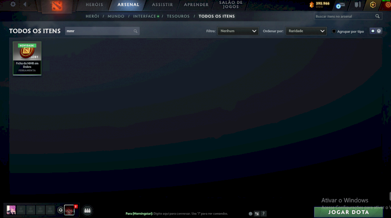Viewport: 391px width, 218px height.
Task: Click the magnifier in the mmr search field
Action: pos(135,31)
